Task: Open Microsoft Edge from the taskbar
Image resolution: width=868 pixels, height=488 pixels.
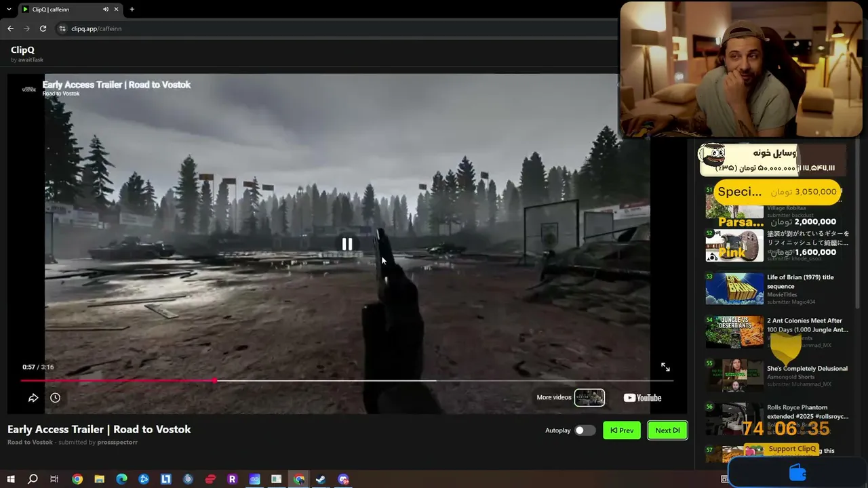Action: click(x=121, y=479)
